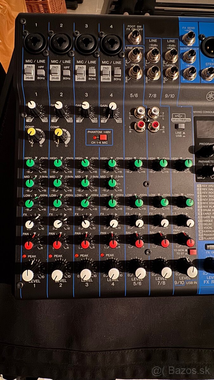214x380 pixels.
Task: Adjust the channel 9/10 LOW EQ knob
Action: tap(190, 203)
